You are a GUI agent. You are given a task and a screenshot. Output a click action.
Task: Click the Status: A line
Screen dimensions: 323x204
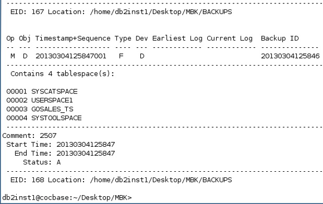[42, 162]
